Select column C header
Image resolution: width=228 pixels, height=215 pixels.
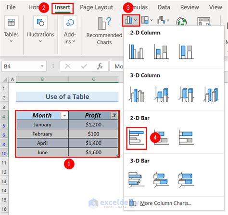tap(93, 79)
